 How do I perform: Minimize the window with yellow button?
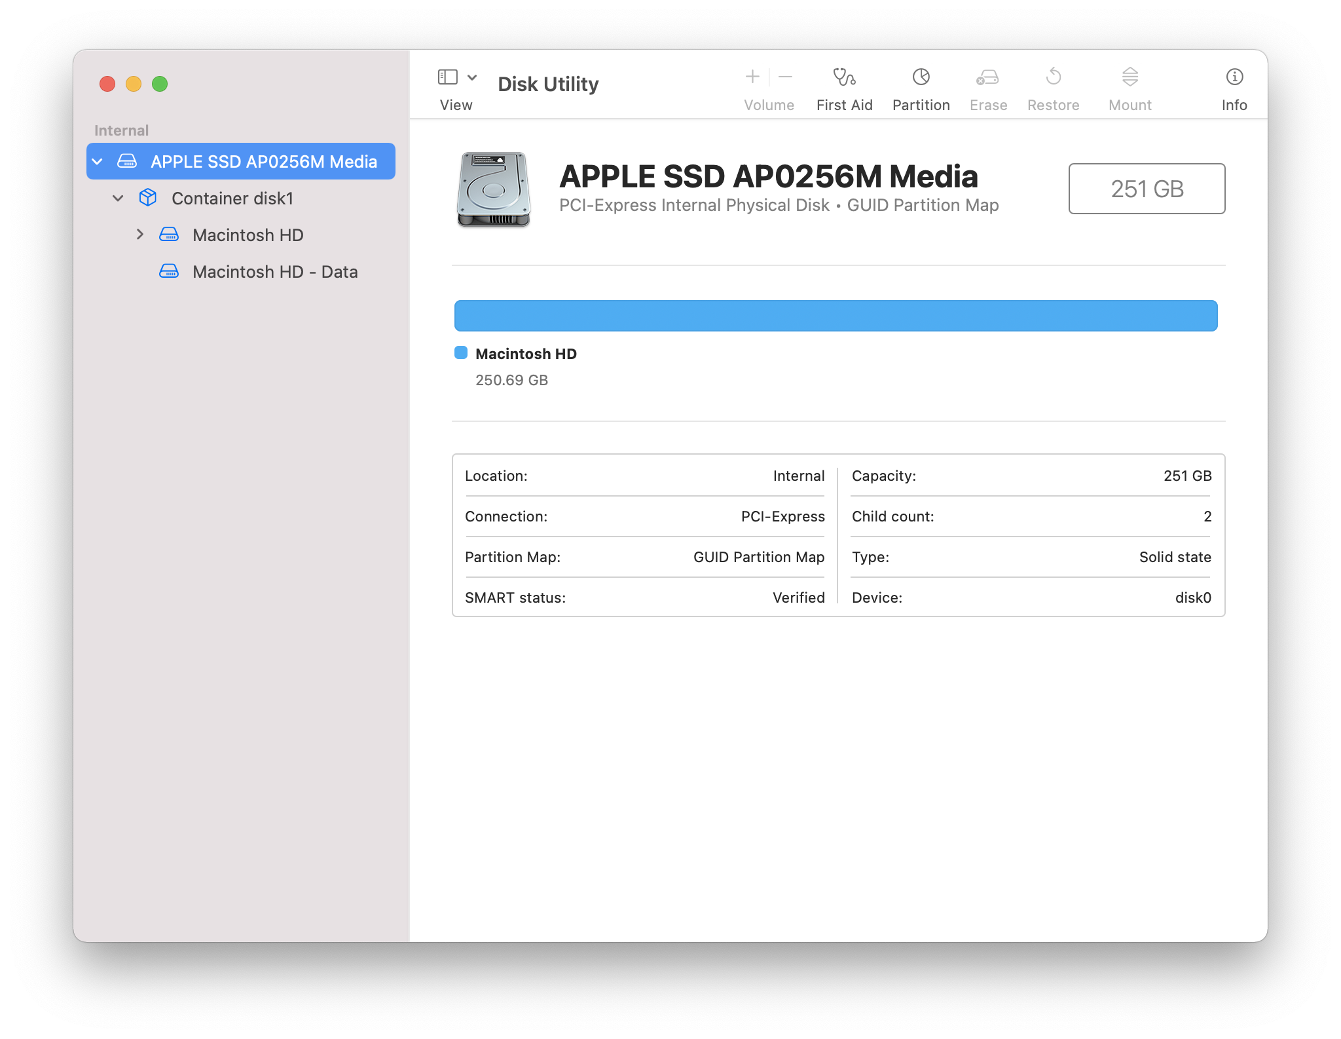pos(134,84)
